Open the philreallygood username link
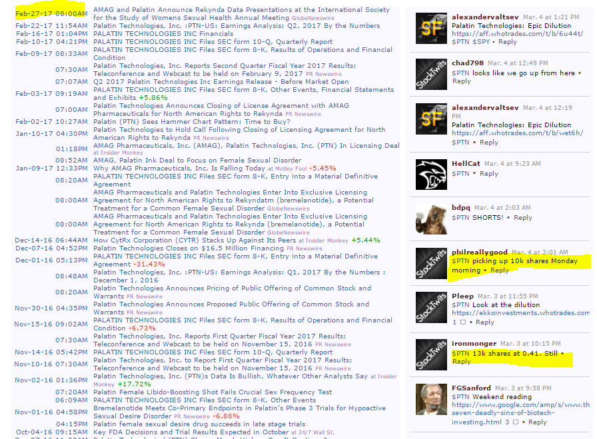The width and height of the screenshot is (597, 439). [x=480, y=252]
